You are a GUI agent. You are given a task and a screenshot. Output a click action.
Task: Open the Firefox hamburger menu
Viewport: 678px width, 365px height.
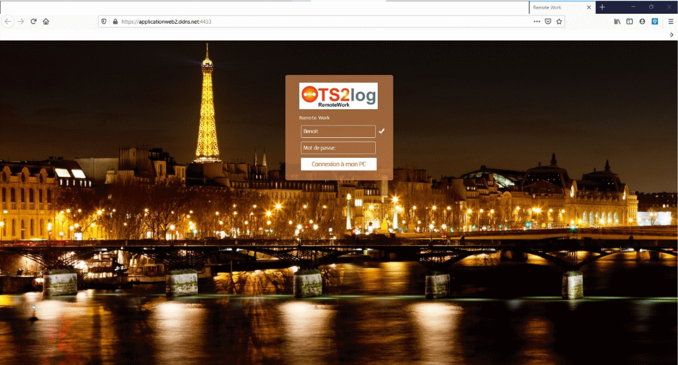(x=671, y=21)
